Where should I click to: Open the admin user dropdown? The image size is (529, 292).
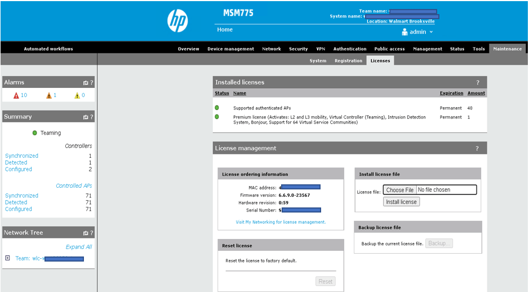click(417, 32)
